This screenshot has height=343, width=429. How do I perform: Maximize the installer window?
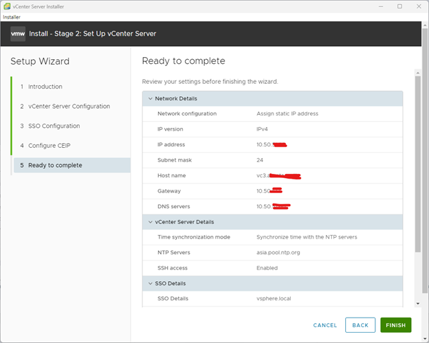(x=399, y=6)
